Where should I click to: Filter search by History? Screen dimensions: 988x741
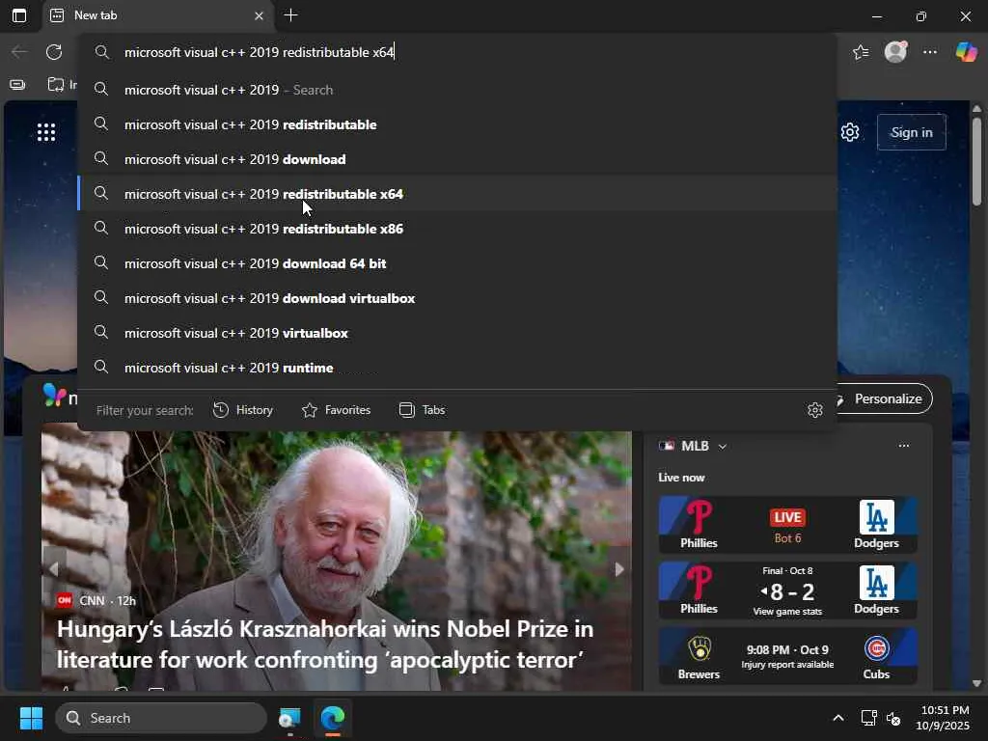243,409
